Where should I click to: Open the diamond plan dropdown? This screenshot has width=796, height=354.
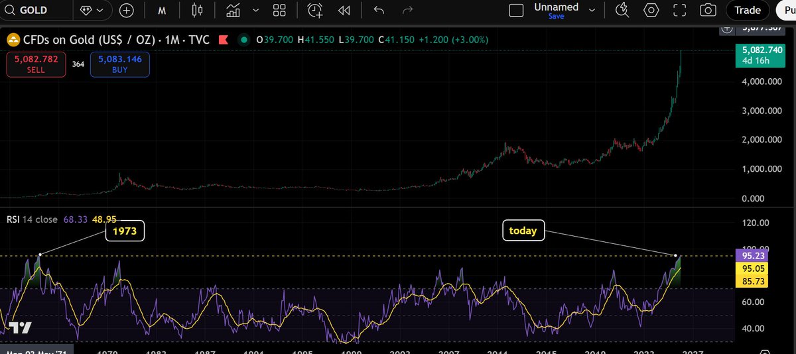point(92,10)
